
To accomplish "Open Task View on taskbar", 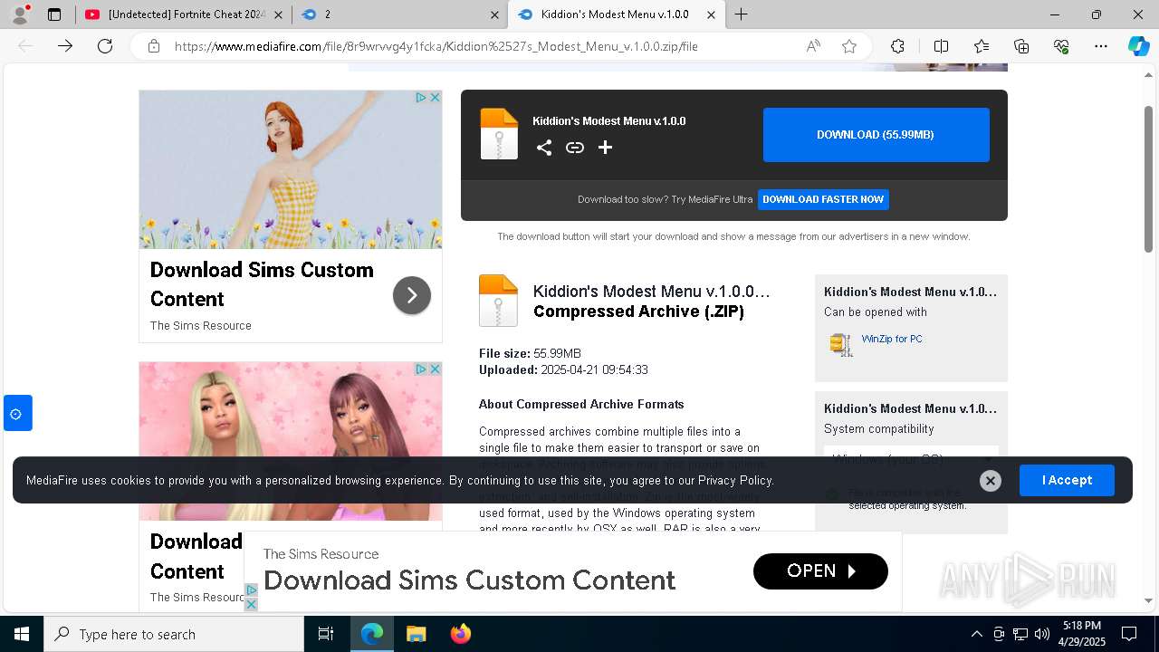I will pyautogui.click(x=326, y=634).
